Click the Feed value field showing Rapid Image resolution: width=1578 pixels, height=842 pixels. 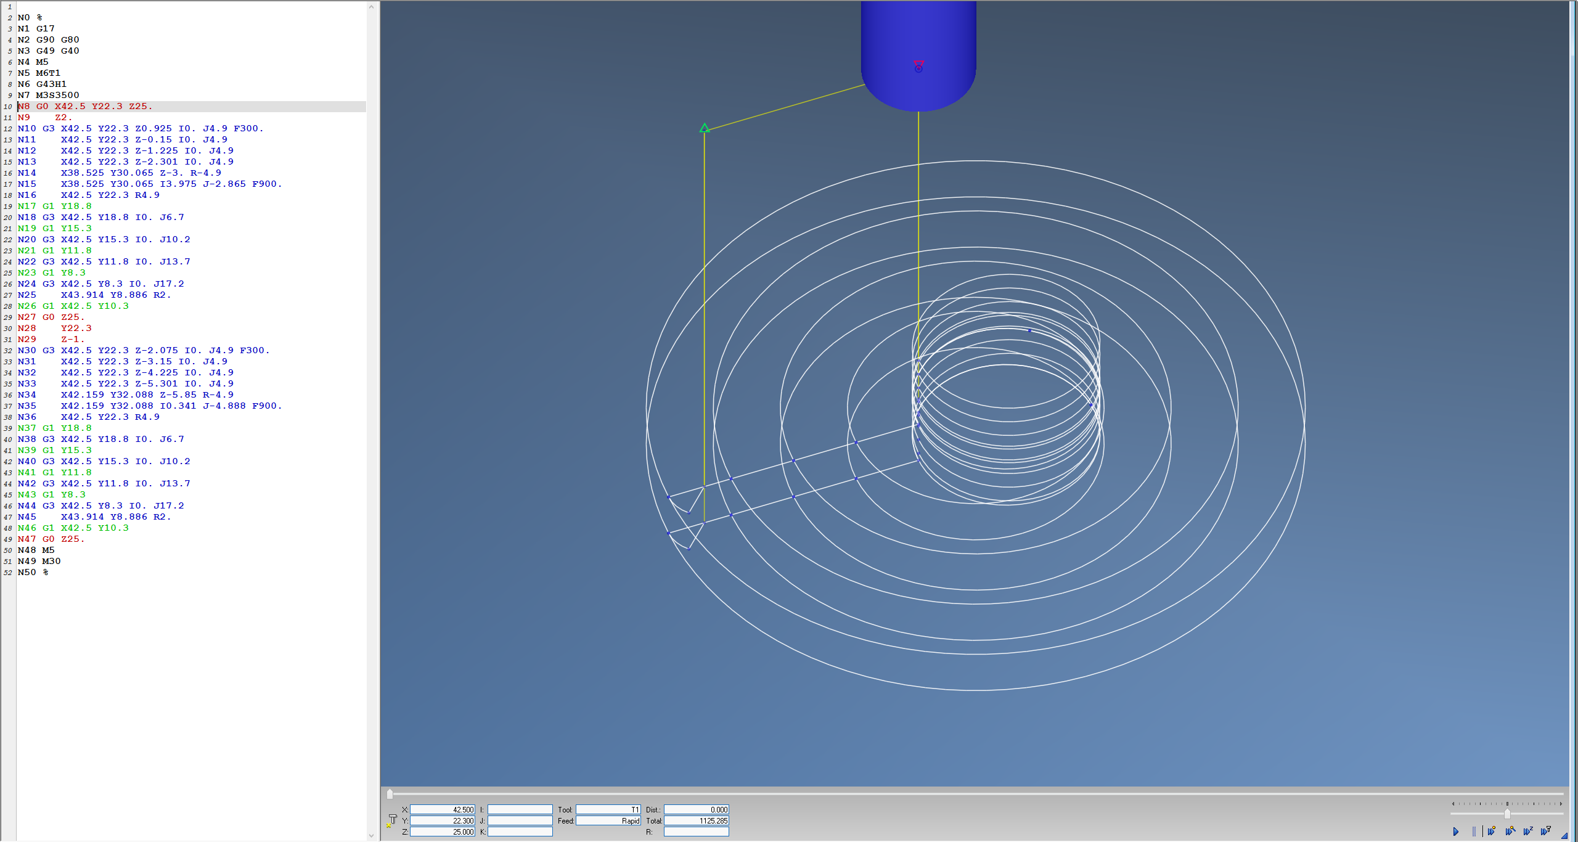(608, 821)
